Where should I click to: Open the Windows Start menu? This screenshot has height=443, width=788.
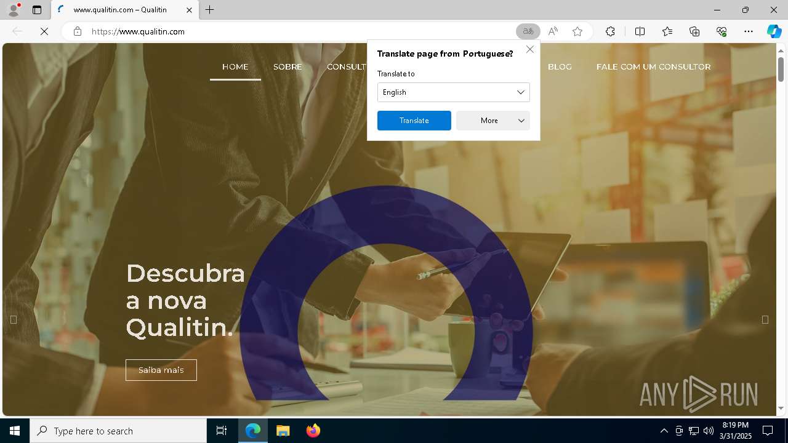click(x=15, y=431)
